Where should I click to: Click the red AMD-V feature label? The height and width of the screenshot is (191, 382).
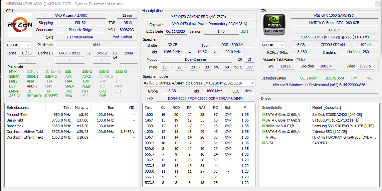coord(32,86)
